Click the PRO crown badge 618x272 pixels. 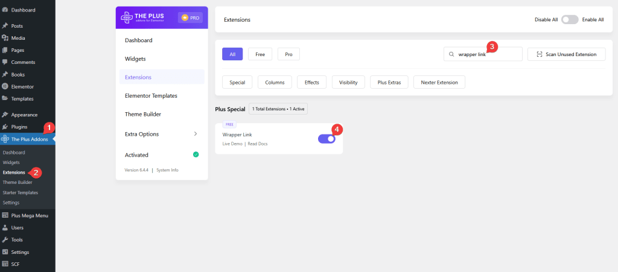[x=191, y=17]
